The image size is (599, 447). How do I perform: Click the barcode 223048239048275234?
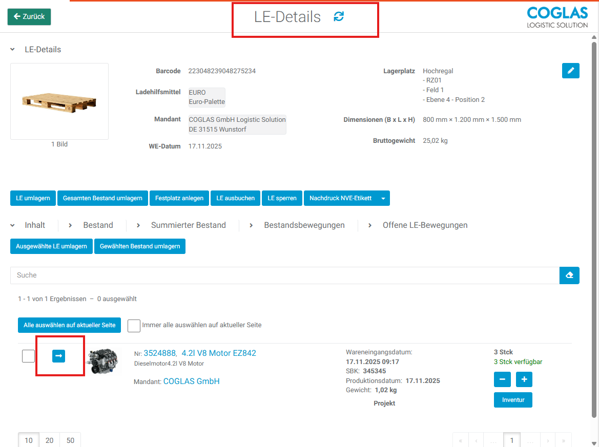coord(222,71)
